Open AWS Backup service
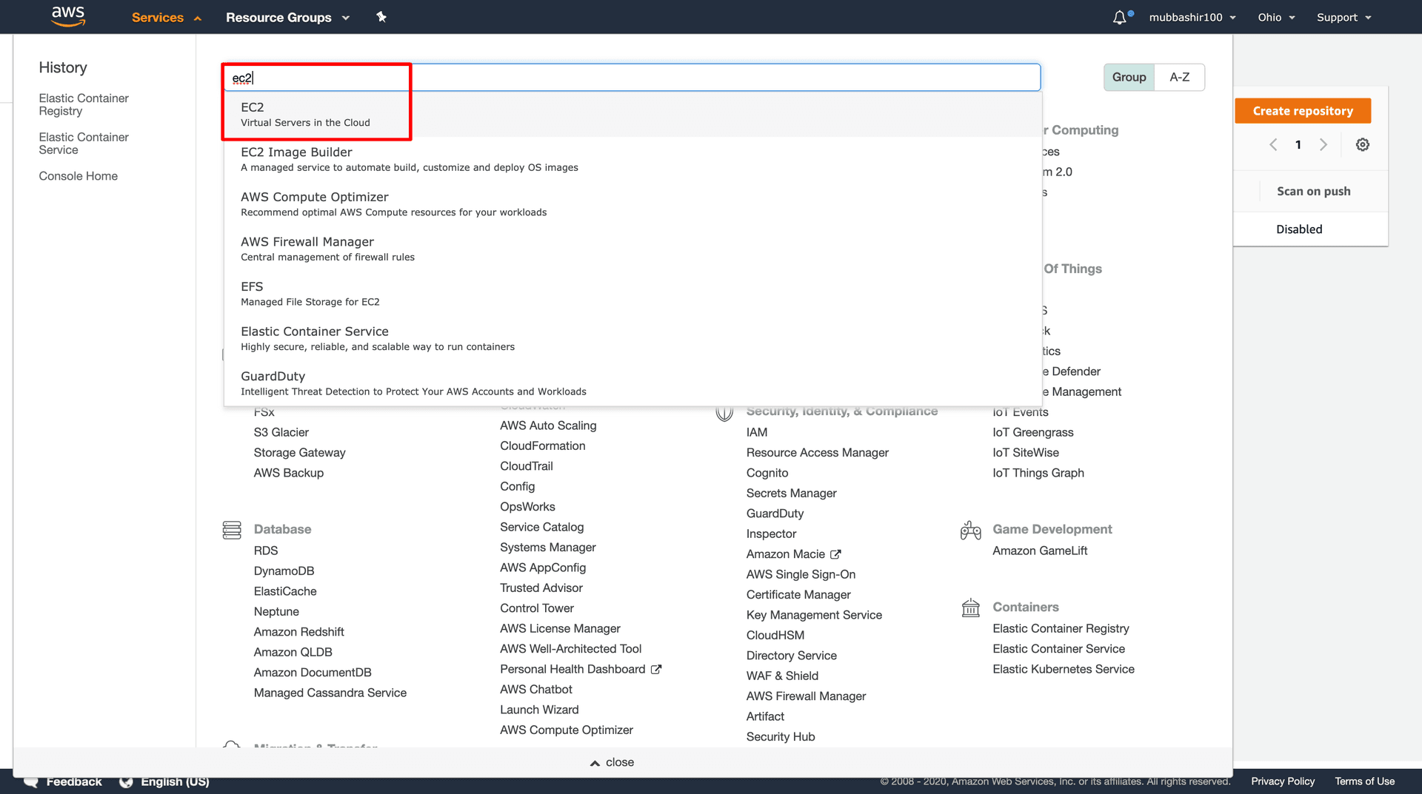1422x794 pixels. pos(288,473)
